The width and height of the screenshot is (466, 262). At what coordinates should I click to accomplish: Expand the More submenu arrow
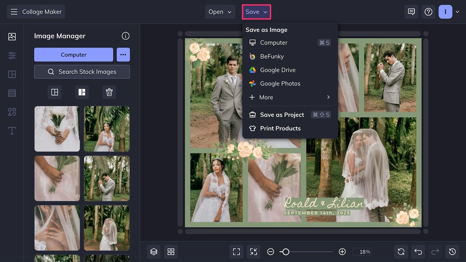[328, 97]
